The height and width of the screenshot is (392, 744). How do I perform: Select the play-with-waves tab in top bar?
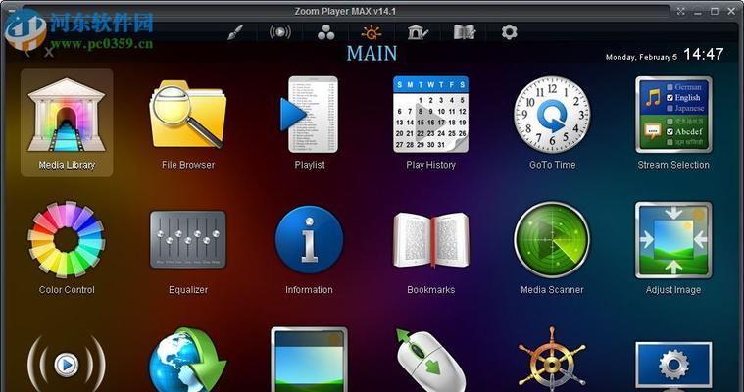coord(280,32)
